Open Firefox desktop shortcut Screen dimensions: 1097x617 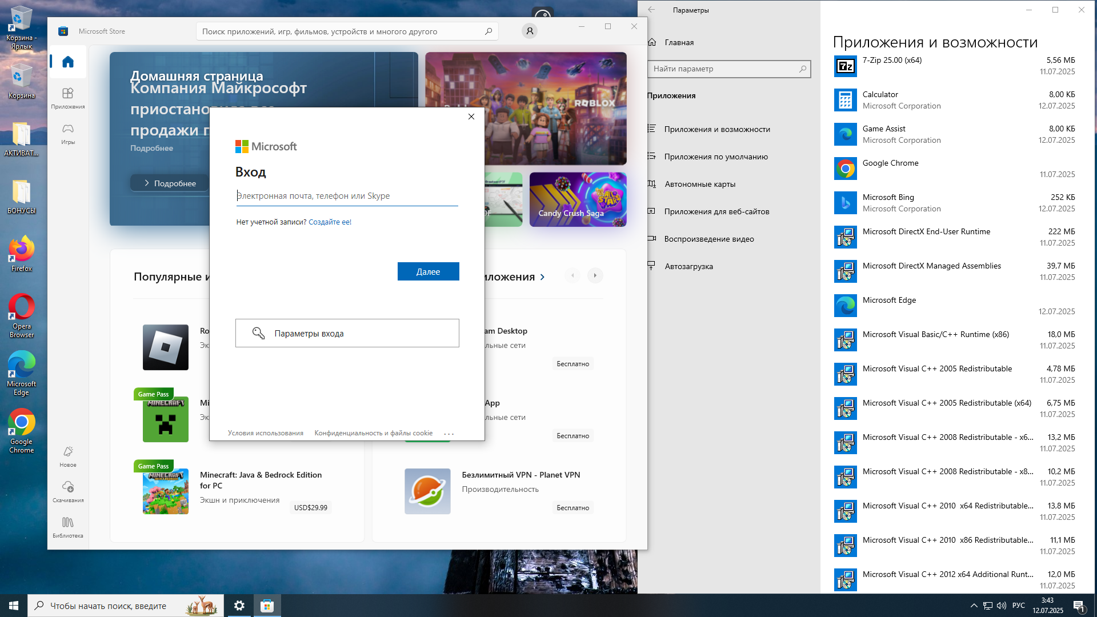[22, 254]
